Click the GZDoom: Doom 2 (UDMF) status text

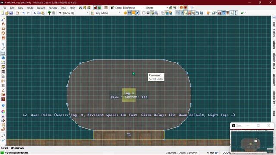coord(182,152)
